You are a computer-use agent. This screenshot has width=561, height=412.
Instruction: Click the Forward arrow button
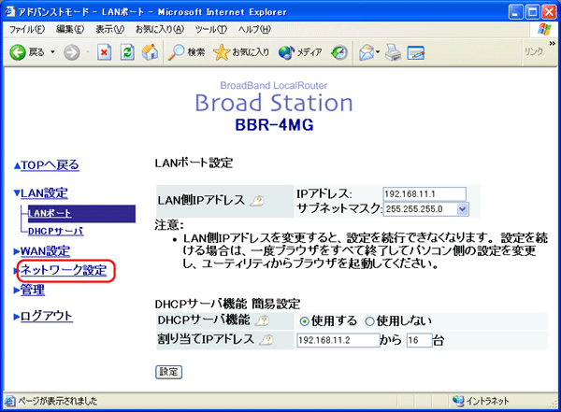[x=72, y=52]
